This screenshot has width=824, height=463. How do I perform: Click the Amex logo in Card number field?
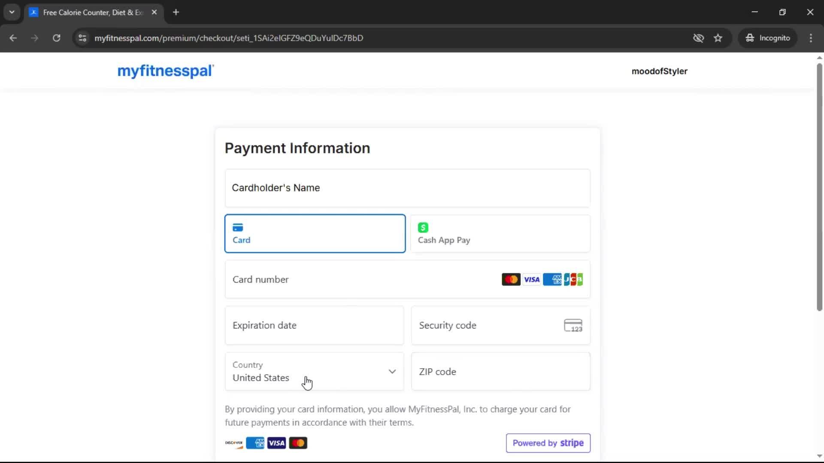click(x=552, y=279)
